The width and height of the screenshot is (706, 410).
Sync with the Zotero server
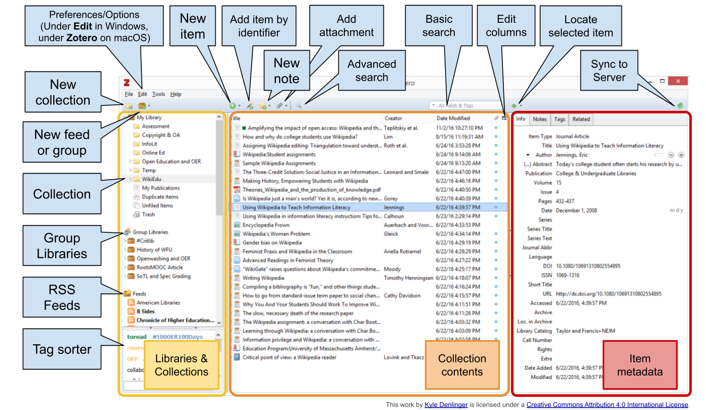pos(681,106)
